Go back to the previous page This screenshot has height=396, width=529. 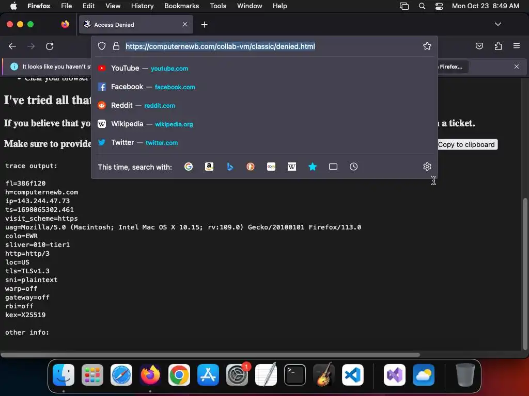(x=12, y=46)
